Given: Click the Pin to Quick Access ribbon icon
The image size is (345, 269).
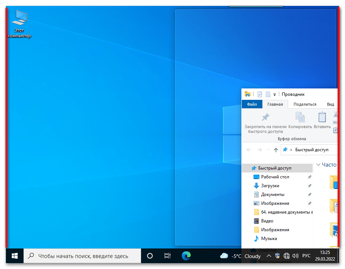Looking at the screenshot, I should pos(265,117).
